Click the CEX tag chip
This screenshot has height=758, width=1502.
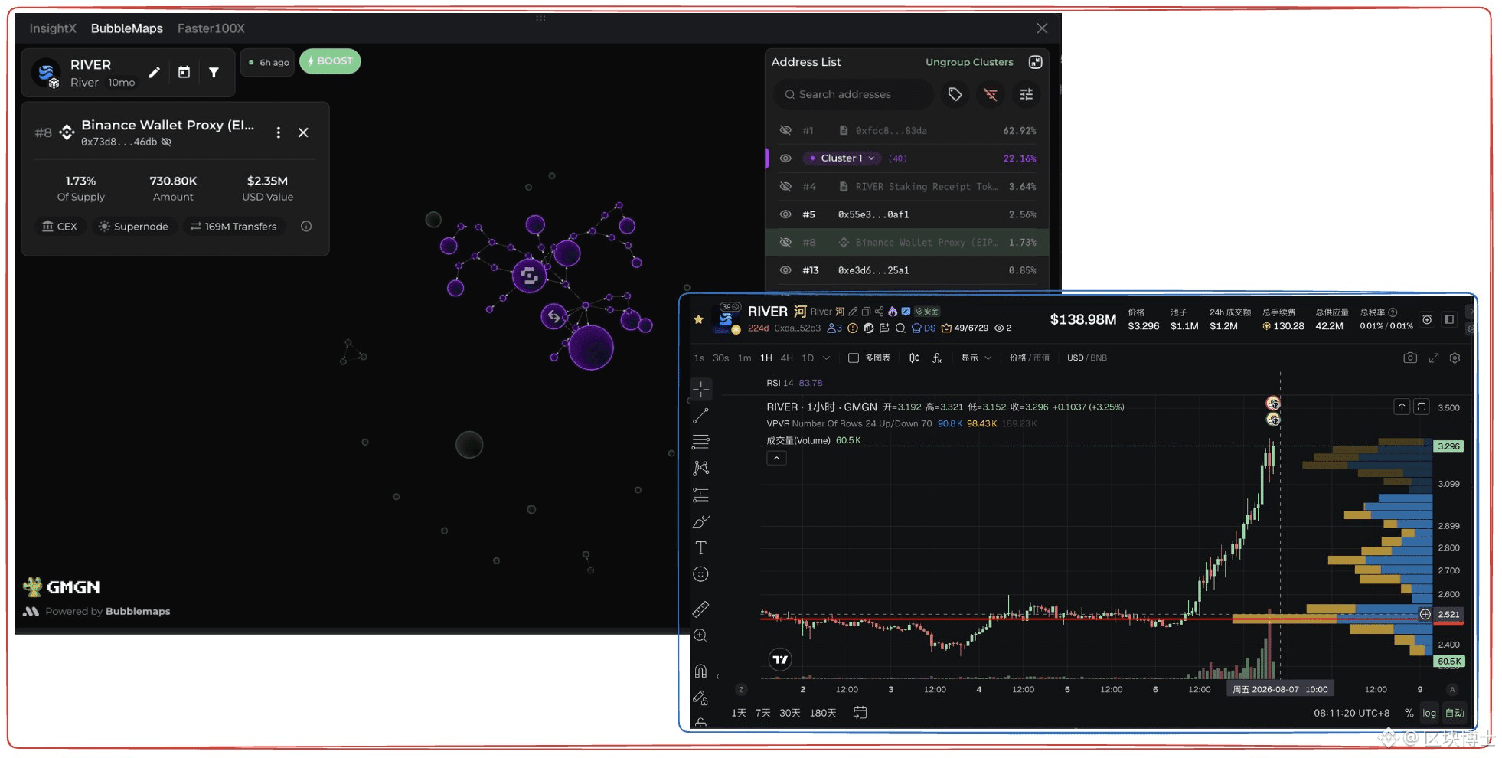coord(60,227)
